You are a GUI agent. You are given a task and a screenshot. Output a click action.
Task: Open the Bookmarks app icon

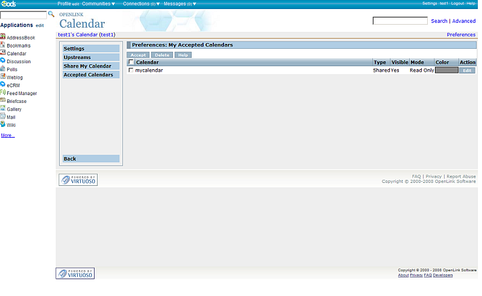[x=3, y=45]
